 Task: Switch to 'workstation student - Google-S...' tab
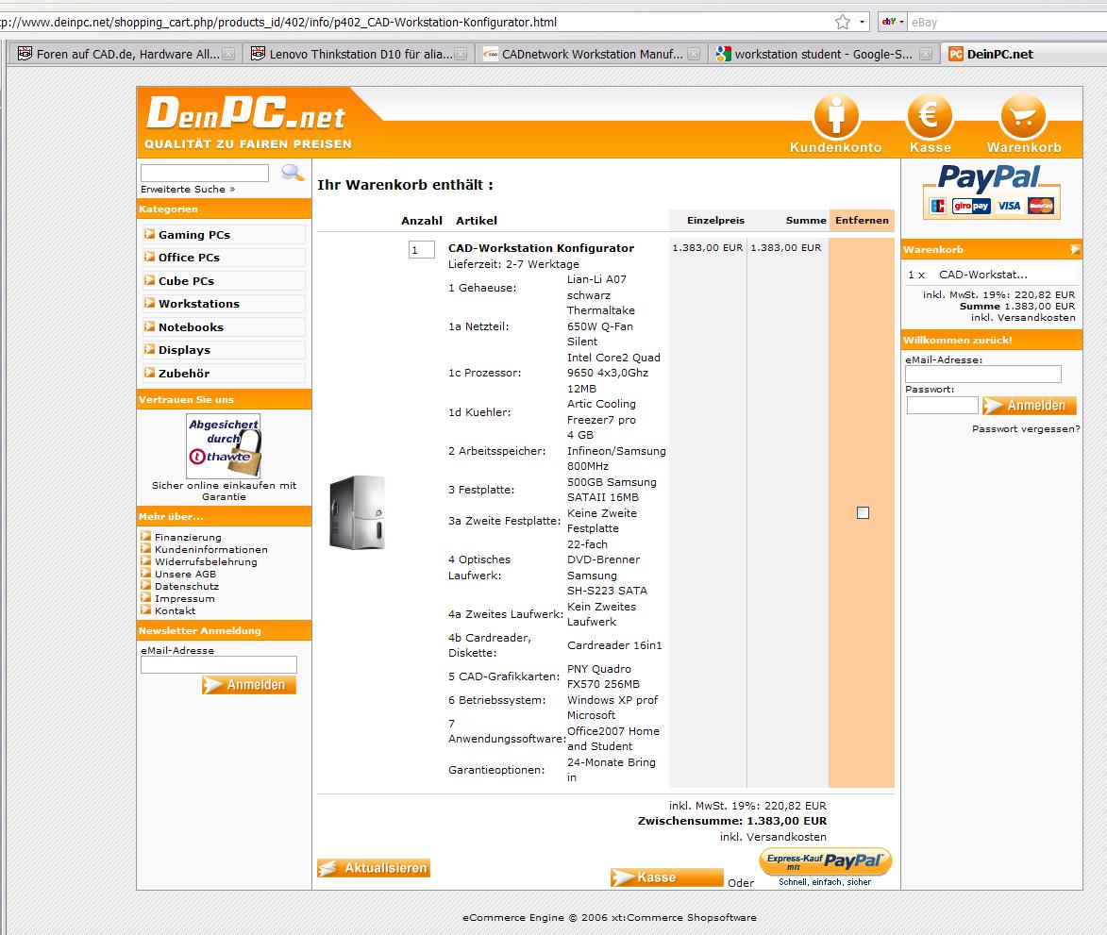[824, 55]
